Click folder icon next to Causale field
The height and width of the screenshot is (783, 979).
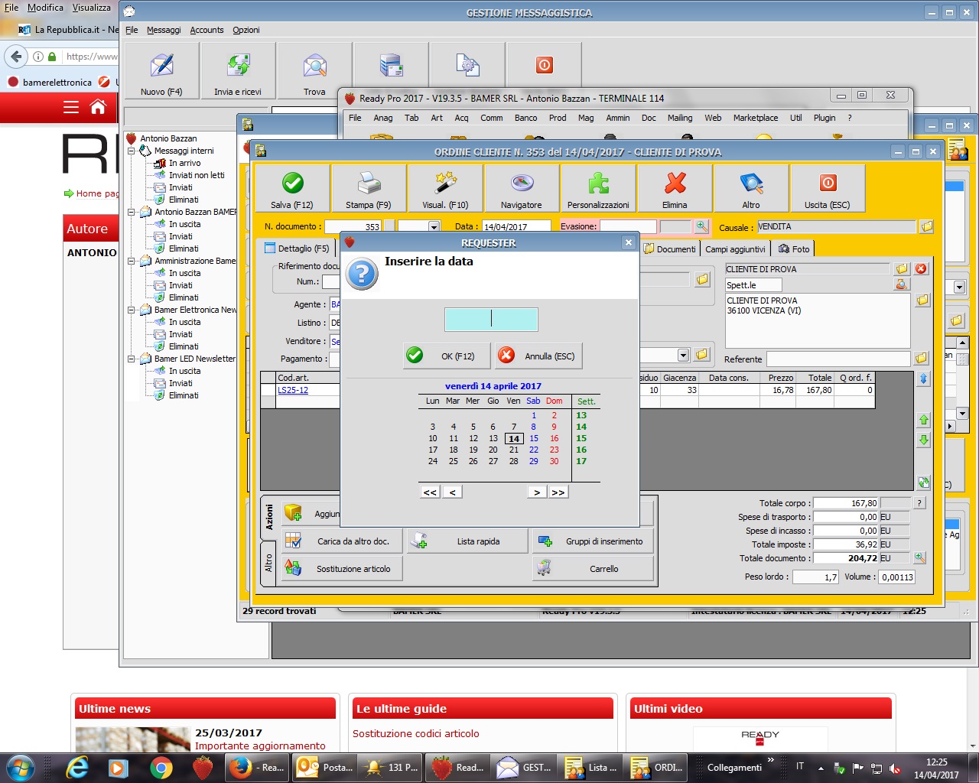tap(926, 226)
